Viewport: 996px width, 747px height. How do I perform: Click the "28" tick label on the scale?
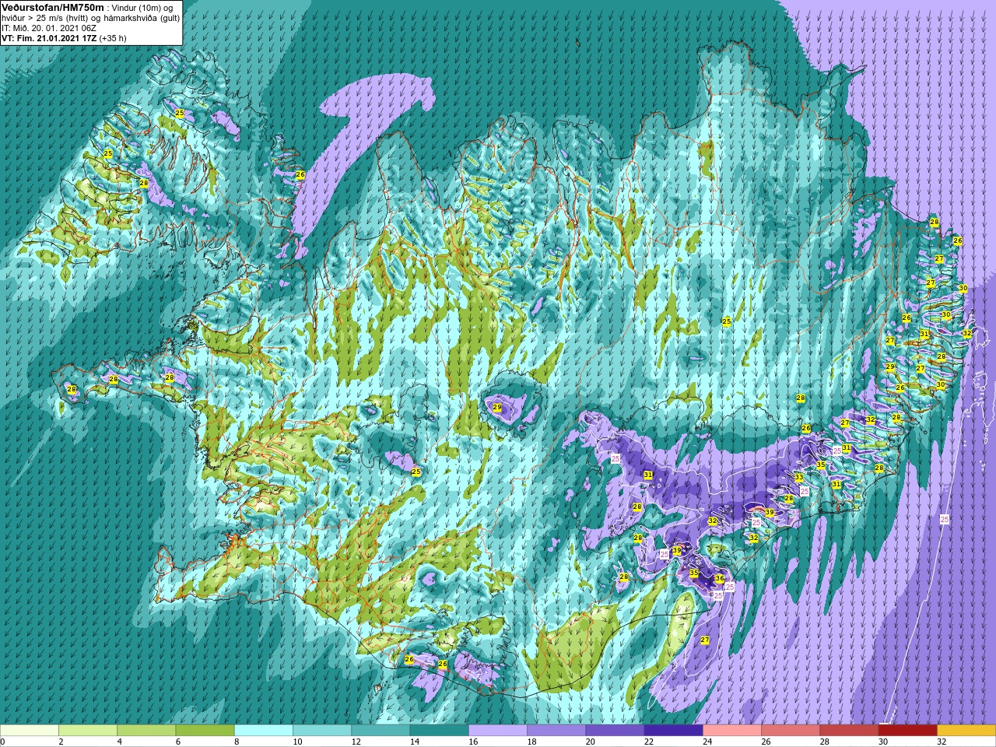tap(825, 742)
